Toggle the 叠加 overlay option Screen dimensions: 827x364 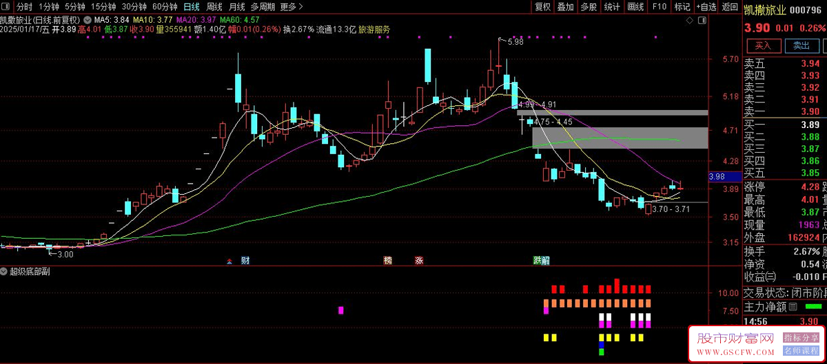pyautogui.click(x=565, y=7)
